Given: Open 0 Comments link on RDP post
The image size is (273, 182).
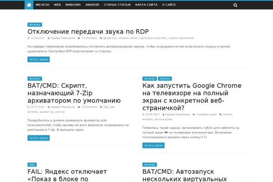Looking at the screenshot, I should [89, 38].
